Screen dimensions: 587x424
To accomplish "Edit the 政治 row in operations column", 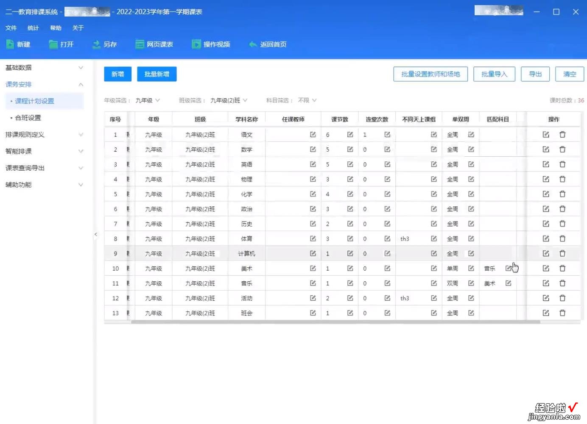I will coord(546,209).
